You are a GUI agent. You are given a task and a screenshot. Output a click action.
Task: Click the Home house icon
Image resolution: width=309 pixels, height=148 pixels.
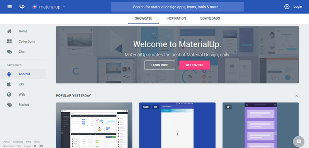click(9, 31)
